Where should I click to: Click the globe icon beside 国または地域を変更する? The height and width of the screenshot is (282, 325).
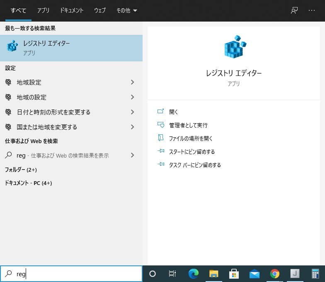click(x=8, y=127)
